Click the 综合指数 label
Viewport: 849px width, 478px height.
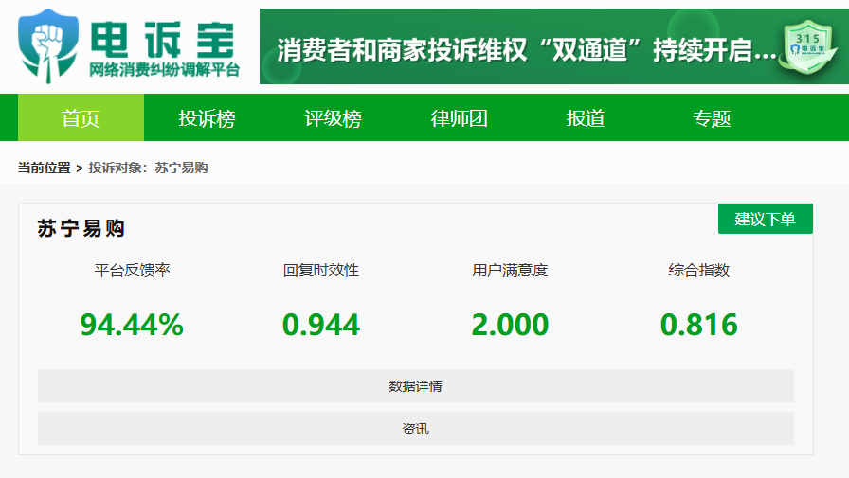click(x=699, y=270)
